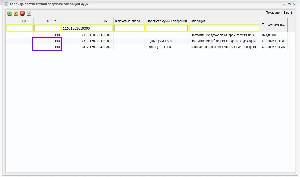The width and height of the screenshot is (300, 177).
Task: Select КБК cell in the - для суммы row
Action: pos(87,47)
